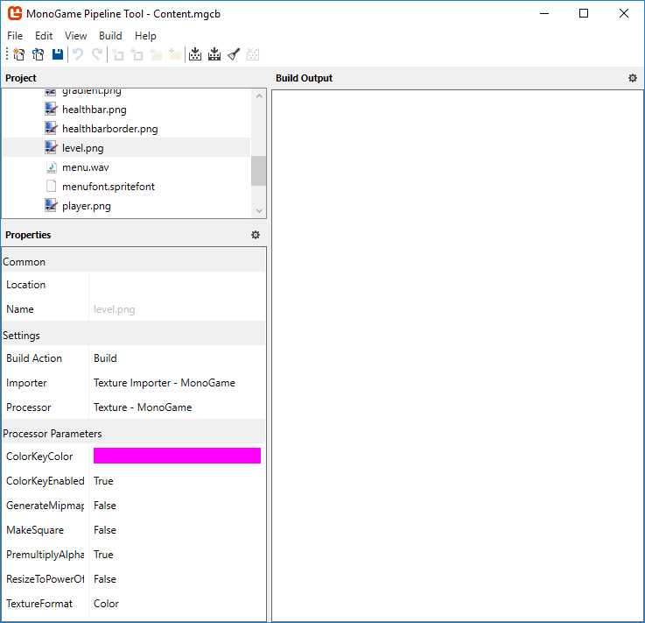Click the toolbar drag grip handle
The width and height of the screenshot is (645, 623).
tap(7, 54)
